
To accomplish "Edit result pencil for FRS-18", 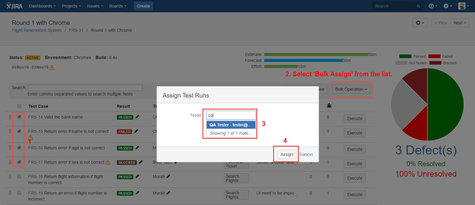I will point(137,177).
